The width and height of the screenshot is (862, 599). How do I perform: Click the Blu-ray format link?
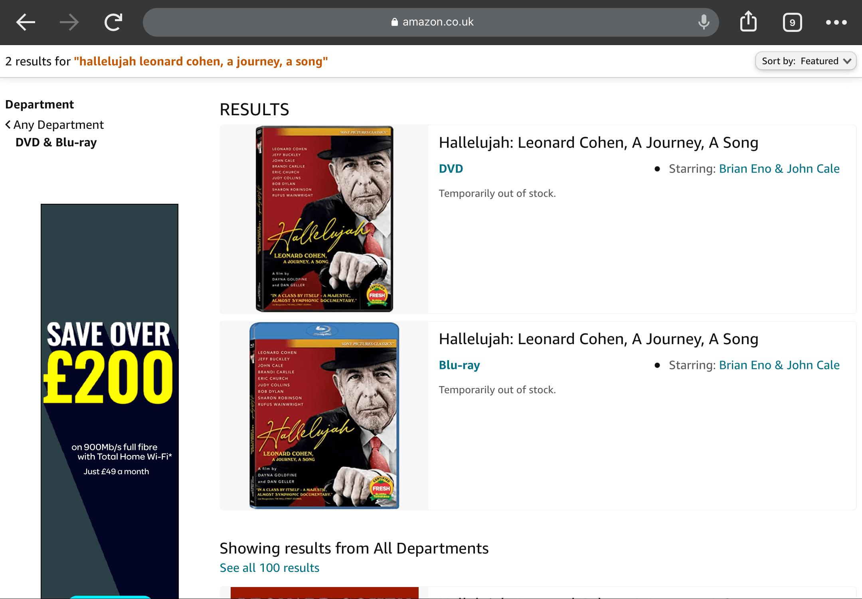pyautogui.click(x=459, y=365)
